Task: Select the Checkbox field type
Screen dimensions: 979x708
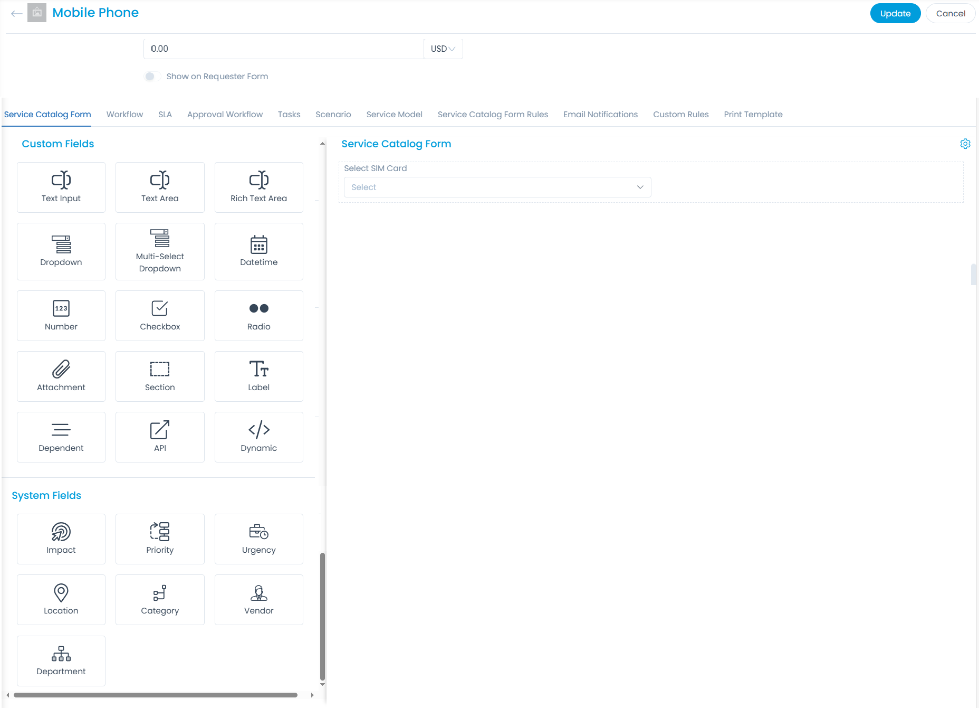Action: pos(159,315)
